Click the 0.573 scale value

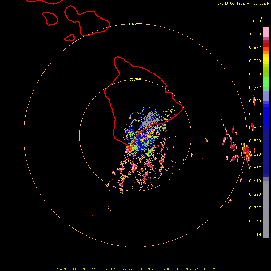pos(255,141)
